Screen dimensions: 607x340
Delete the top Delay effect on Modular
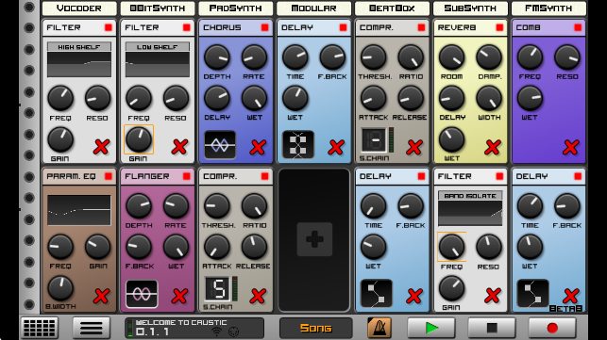pos(336,147)
